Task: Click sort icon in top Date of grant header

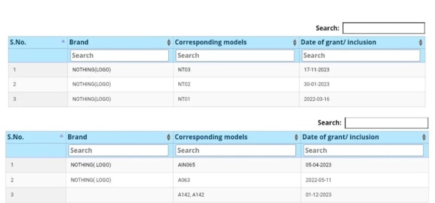Action: point(420,42)
